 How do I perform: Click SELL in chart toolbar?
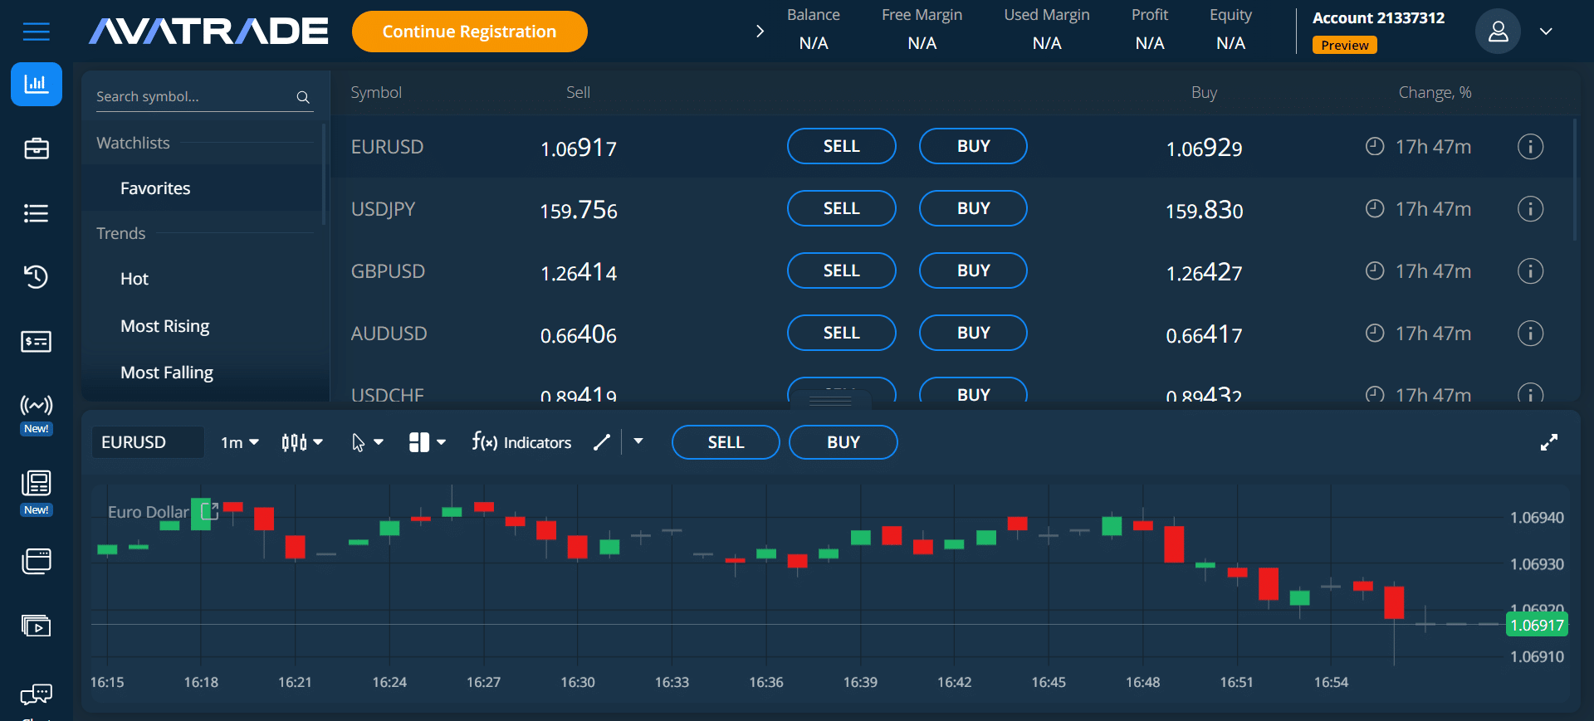coord(726,442)
